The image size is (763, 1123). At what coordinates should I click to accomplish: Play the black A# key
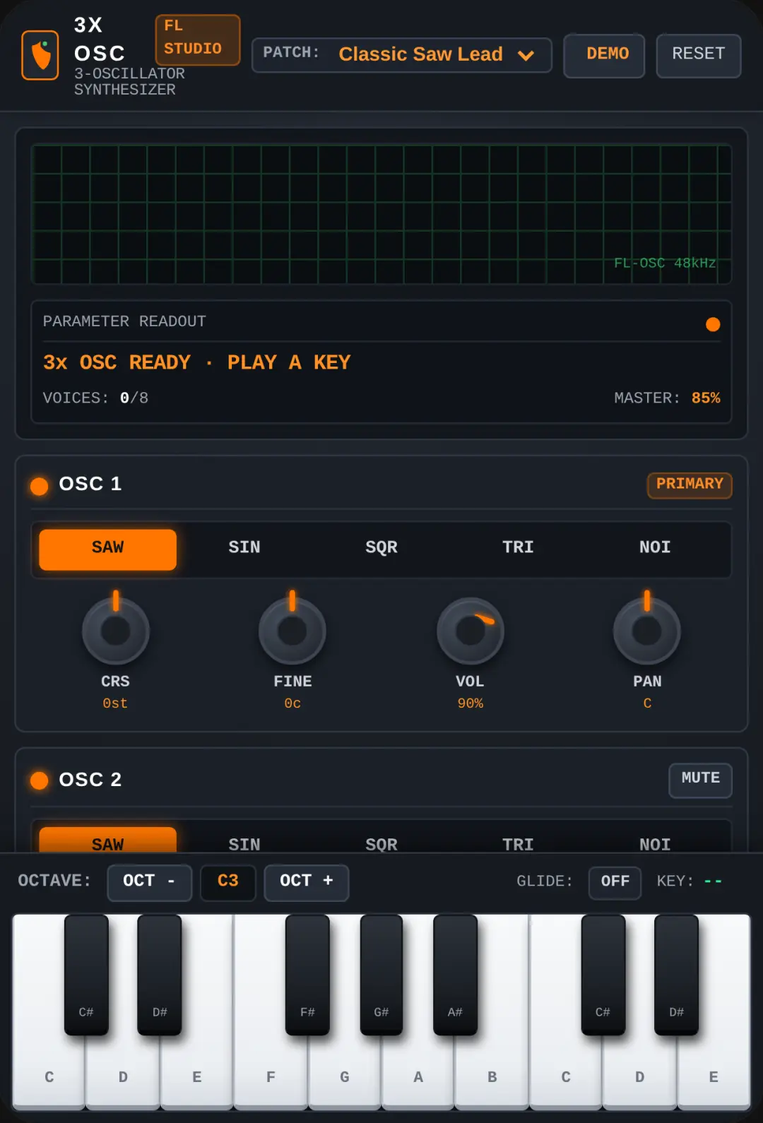coord(455,975)
